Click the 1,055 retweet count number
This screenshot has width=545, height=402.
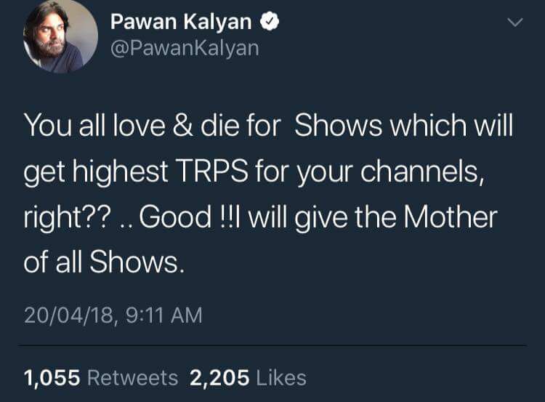point(52,377)
